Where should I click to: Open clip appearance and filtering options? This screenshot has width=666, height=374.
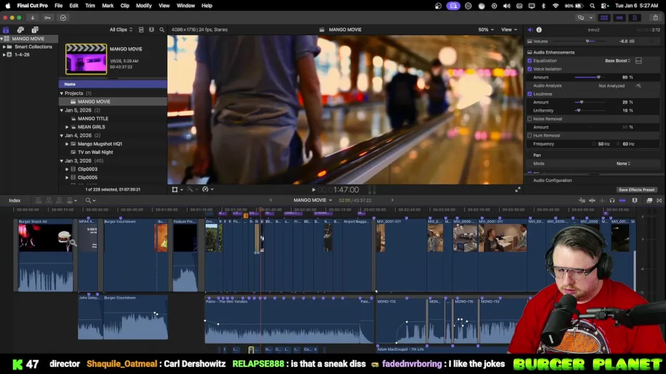tap(151, 30)
